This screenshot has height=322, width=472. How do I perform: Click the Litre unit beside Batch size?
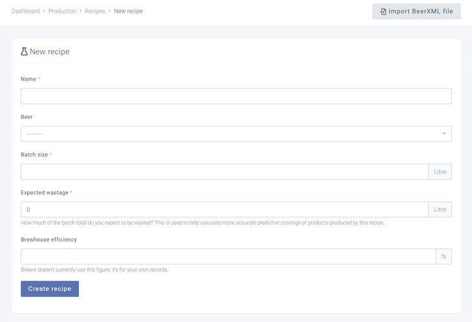pos(440,171)
